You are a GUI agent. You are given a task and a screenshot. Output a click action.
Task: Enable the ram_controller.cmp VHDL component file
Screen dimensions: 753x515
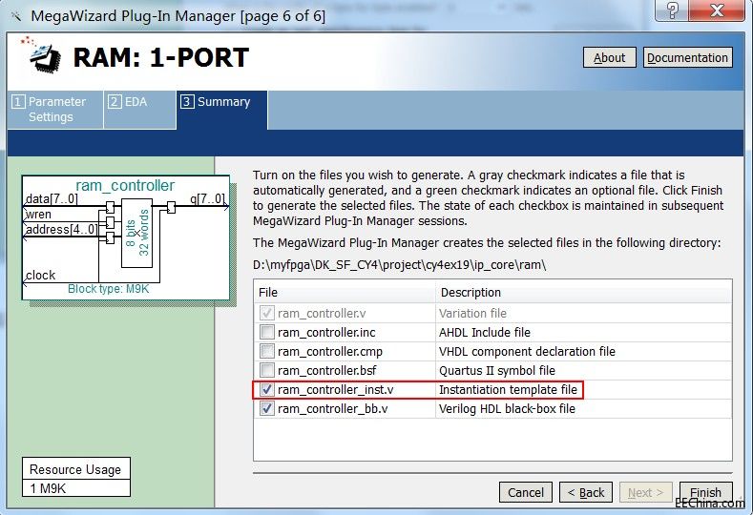[x=266, y=351]
